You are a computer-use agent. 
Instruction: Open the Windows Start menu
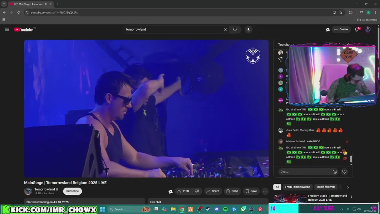point(102,209)
